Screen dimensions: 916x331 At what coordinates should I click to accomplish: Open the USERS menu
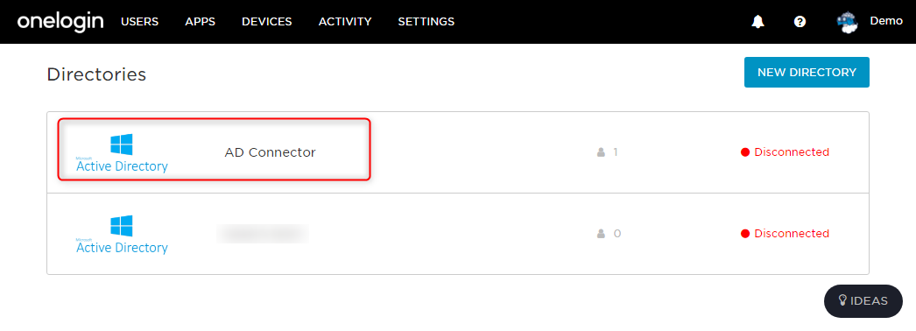coord(139,22)
